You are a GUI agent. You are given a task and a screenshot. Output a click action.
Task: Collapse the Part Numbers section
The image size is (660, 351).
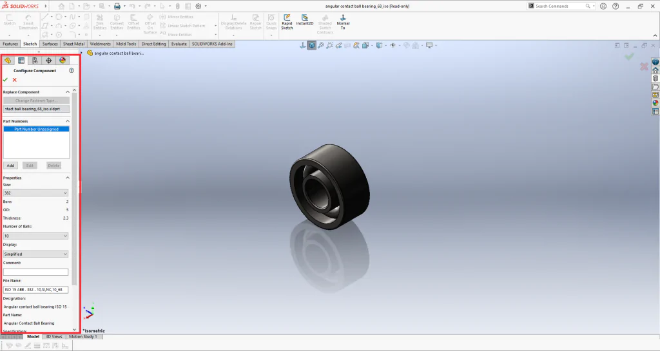[67, 121]
